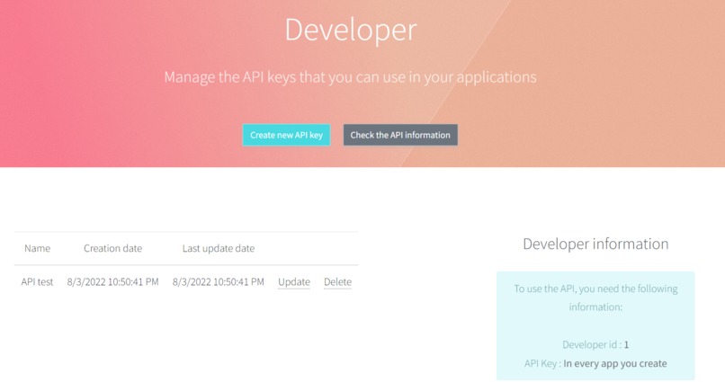The width and height of the screenshot is (725, 382).
Task: Select the Name column header
Action: pos(38,248)
